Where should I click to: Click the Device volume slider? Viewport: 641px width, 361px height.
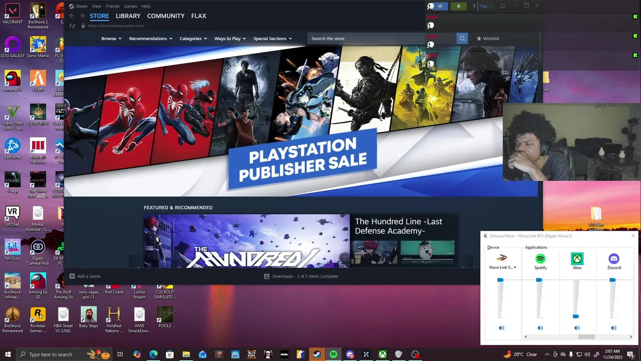(x=501, y=298)
